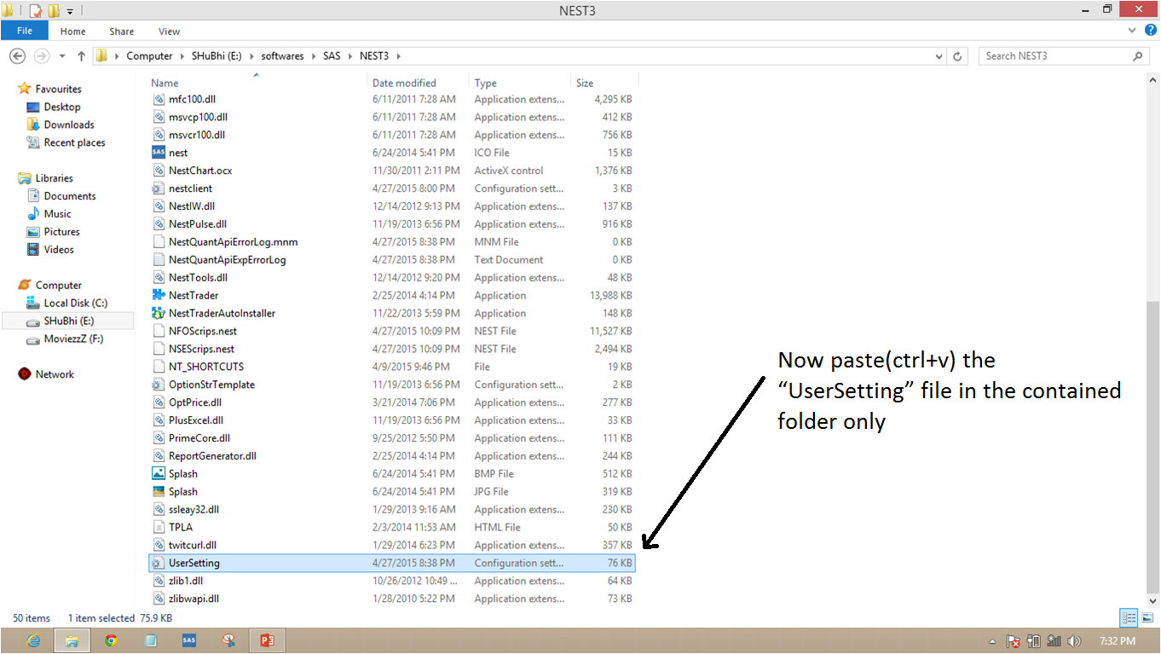
Task: Open recent locations dropdown arrow
Action: coord(62,56)
